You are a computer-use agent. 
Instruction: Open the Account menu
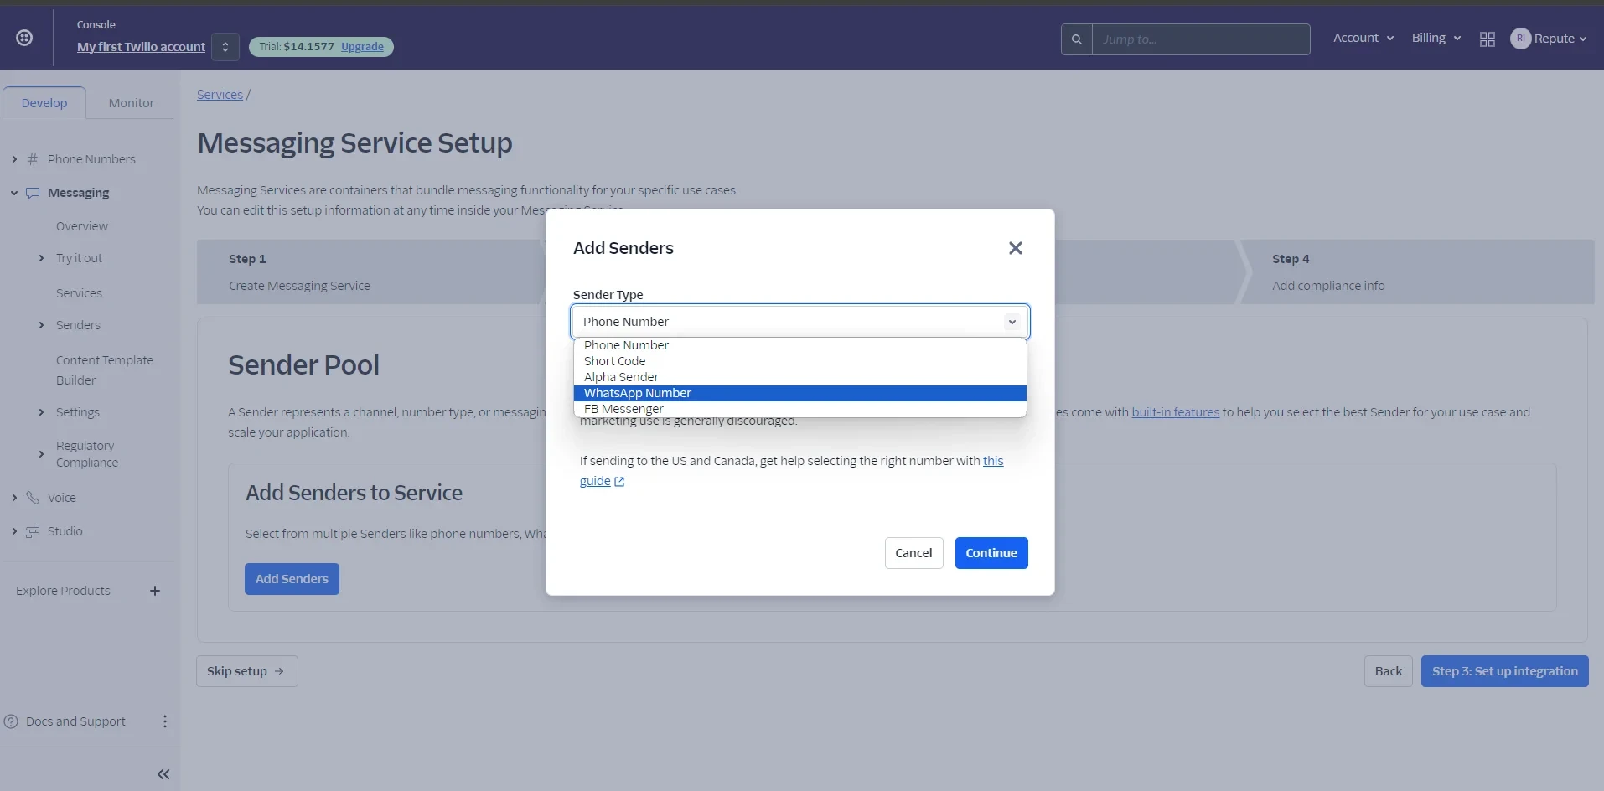click(1363, 38)
